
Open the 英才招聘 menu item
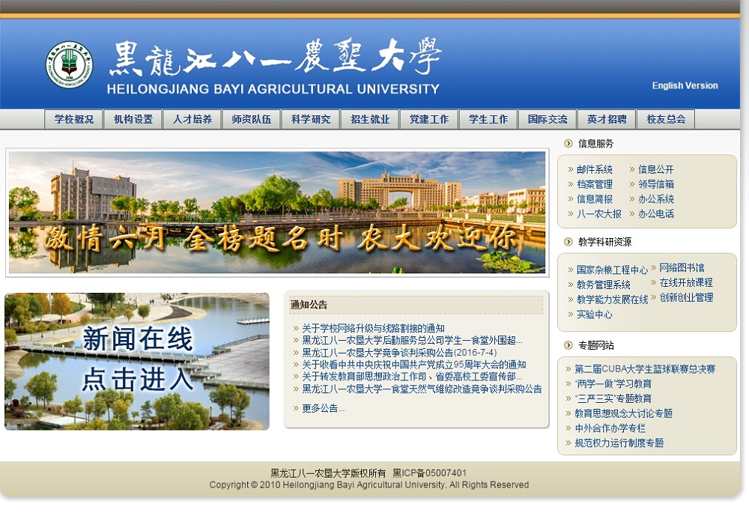[607, 119]
